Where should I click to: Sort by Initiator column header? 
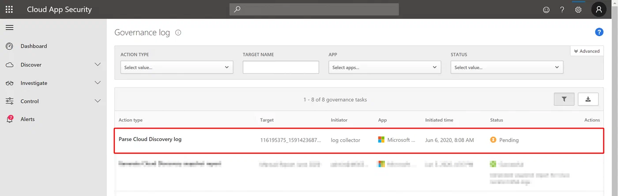tap(339, 120)
